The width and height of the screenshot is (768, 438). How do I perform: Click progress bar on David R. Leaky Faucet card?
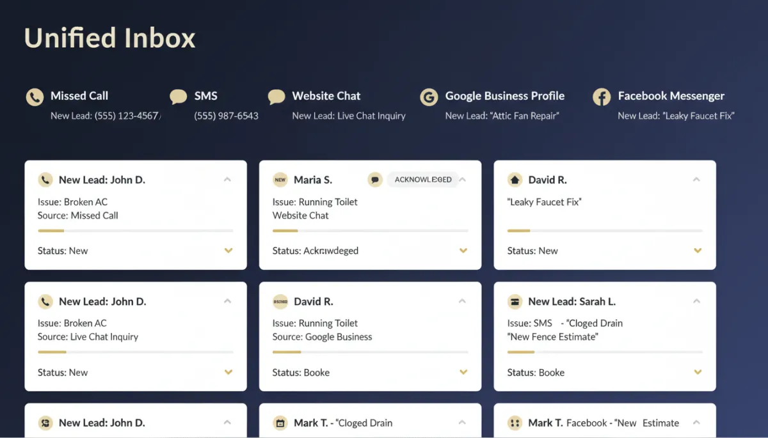point(605,230)
